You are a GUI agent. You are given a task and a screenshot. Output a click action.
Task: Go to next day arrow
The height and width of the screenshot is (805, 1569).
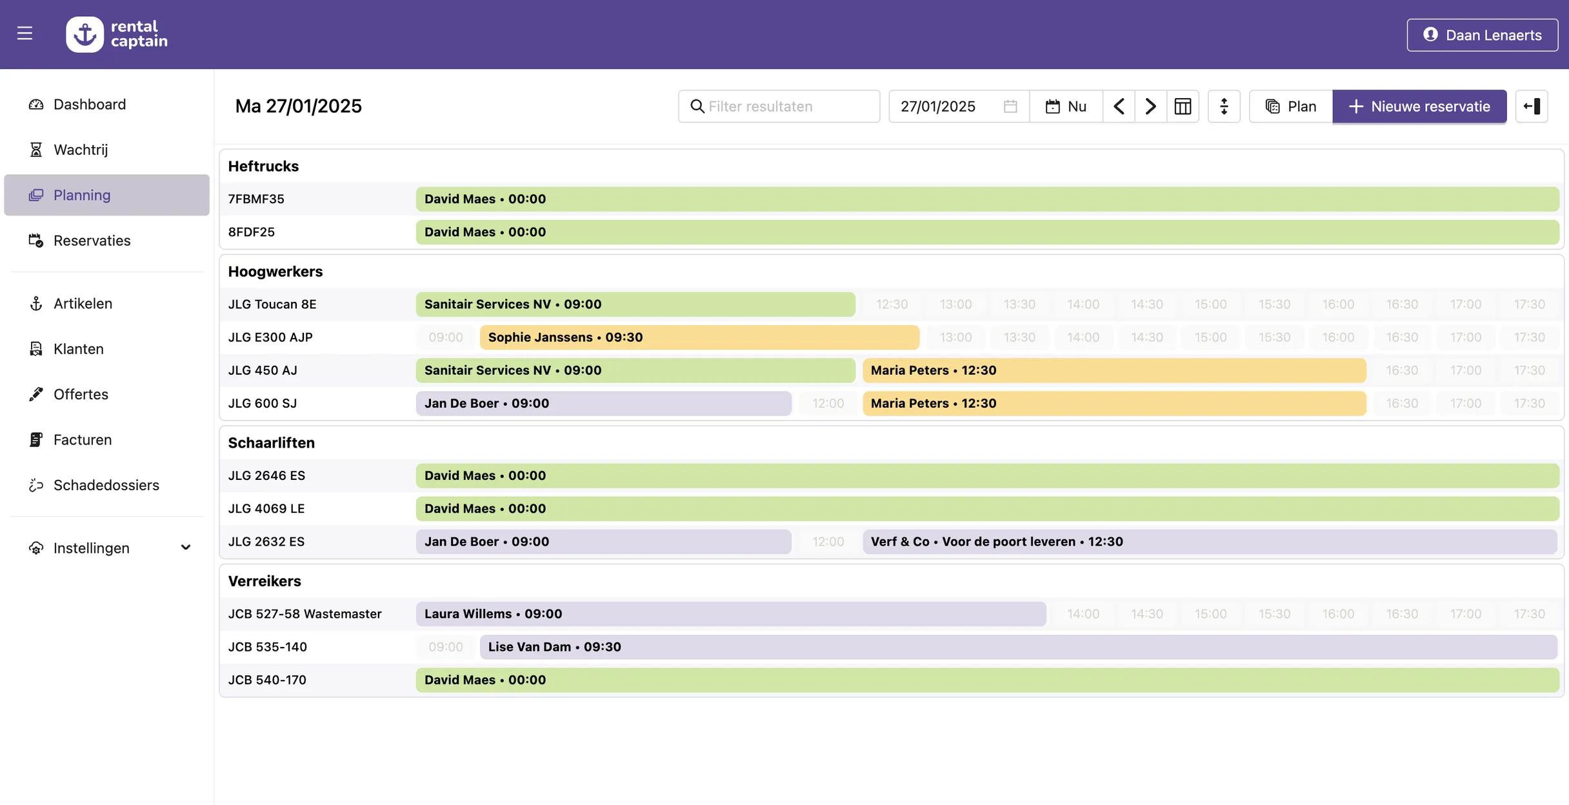click(x=1150, y=106)
